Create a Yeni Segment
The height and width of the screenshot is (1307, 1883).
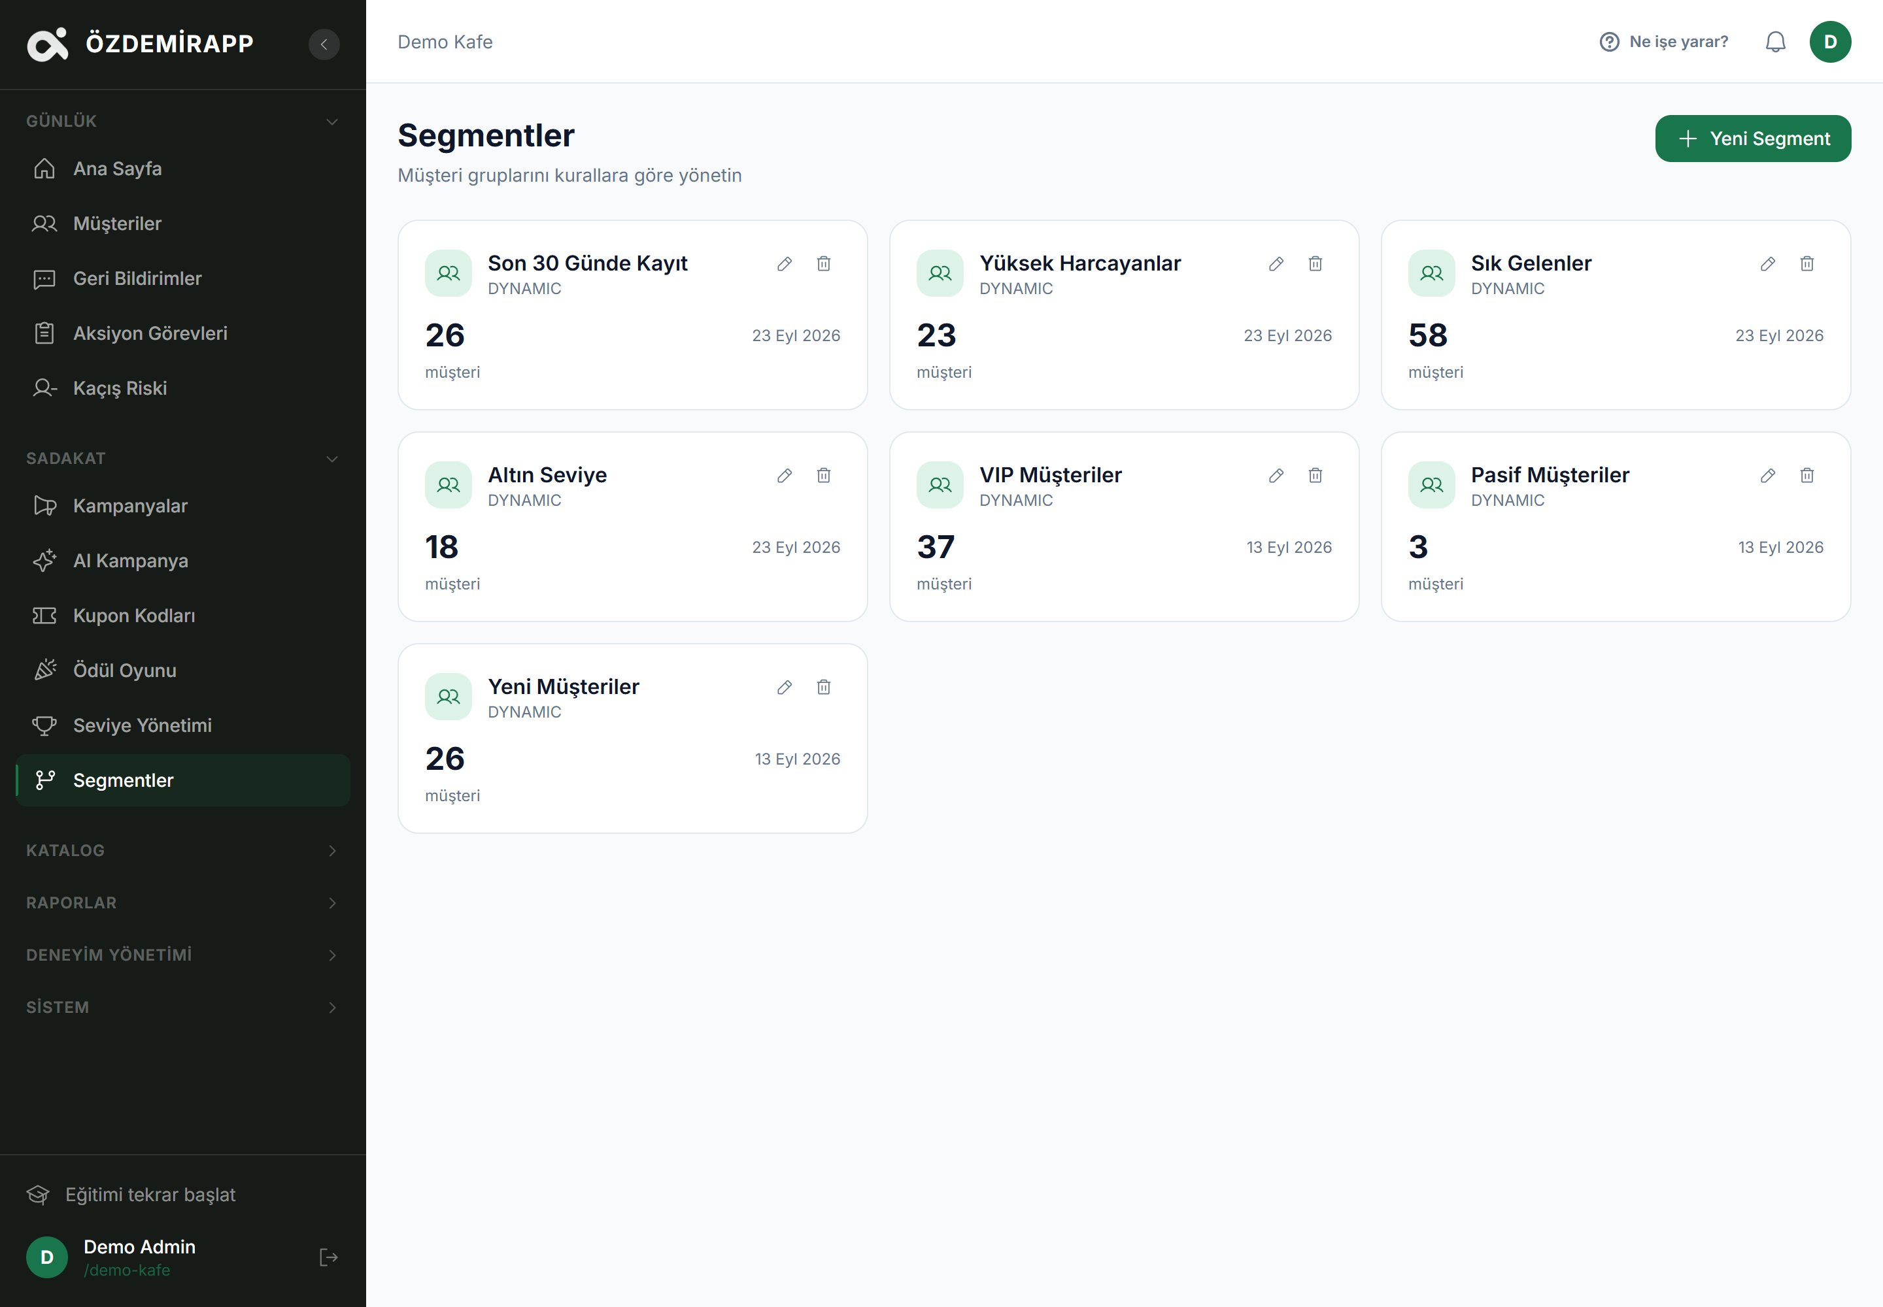1753,139
